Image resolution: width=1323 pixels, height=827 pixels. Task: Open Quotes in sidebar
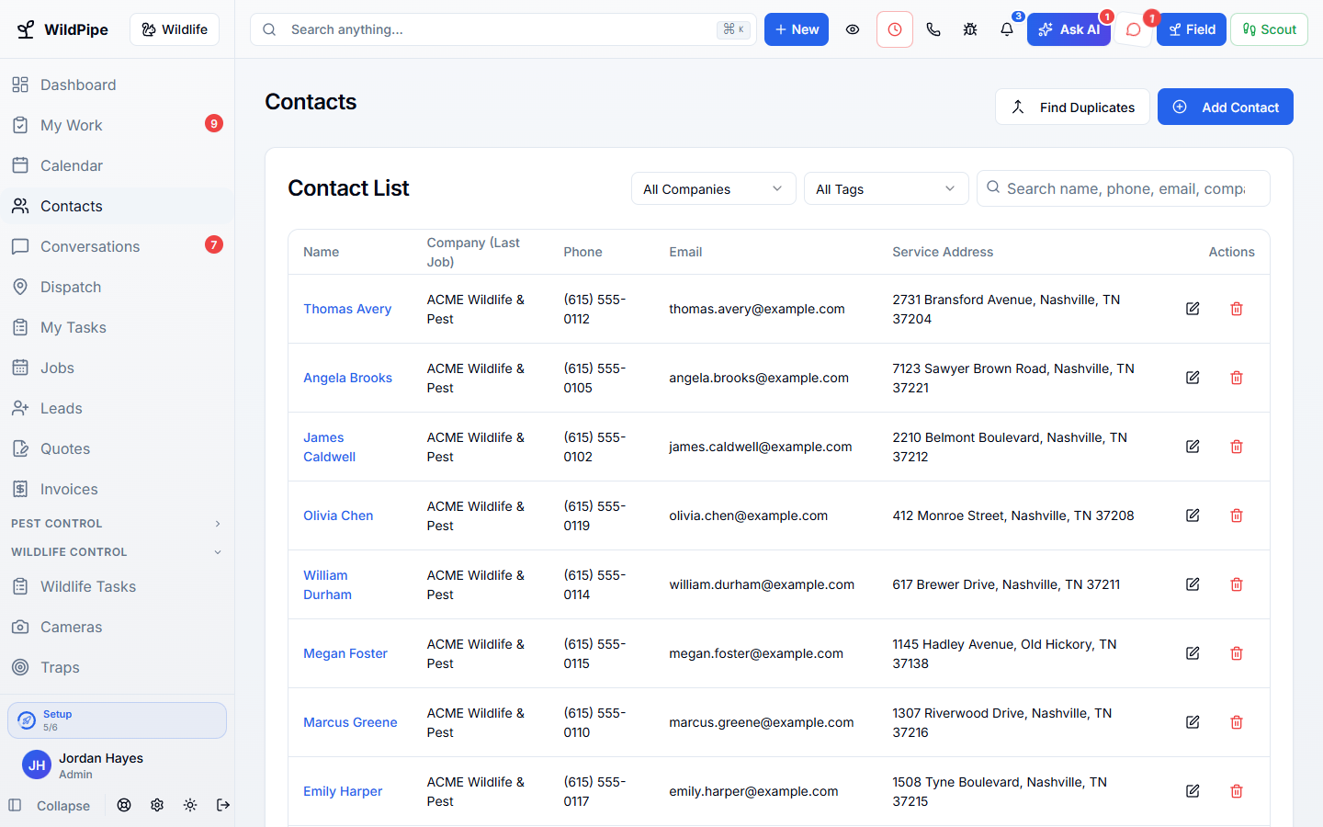(117, 448)
